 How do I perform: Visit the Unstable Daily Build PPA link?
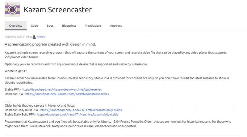81,110
